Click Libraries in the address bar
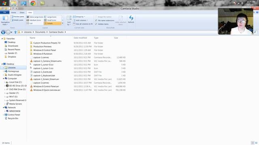 [x=28, y=32]
